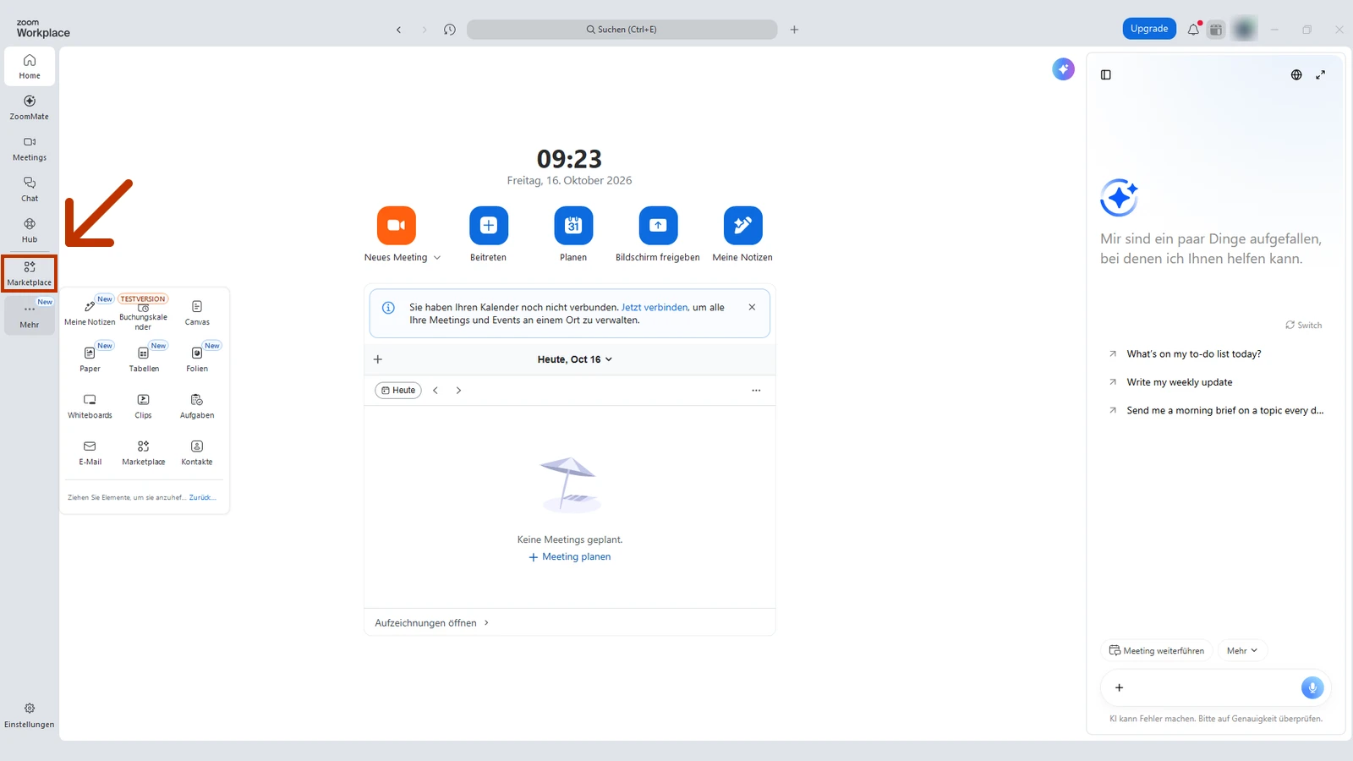Click plus attachment in AI chat box
The image size is (1353, 761).
(1119, 688)
